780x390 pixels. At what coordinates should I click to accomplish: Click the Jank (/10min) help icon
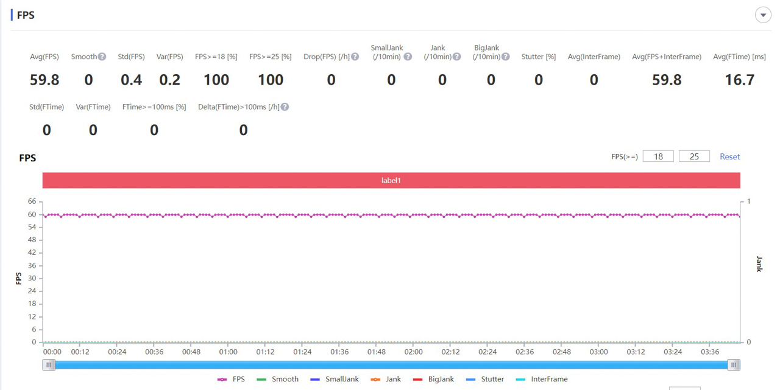pos(456,57)
